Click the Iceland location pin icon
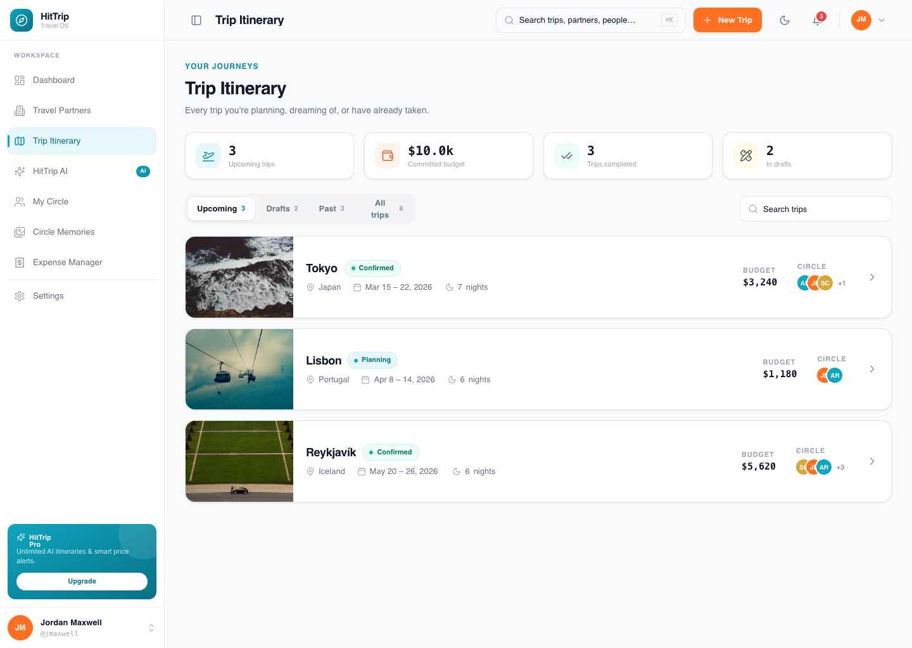912x648 pixels. [x=310, y=471]
